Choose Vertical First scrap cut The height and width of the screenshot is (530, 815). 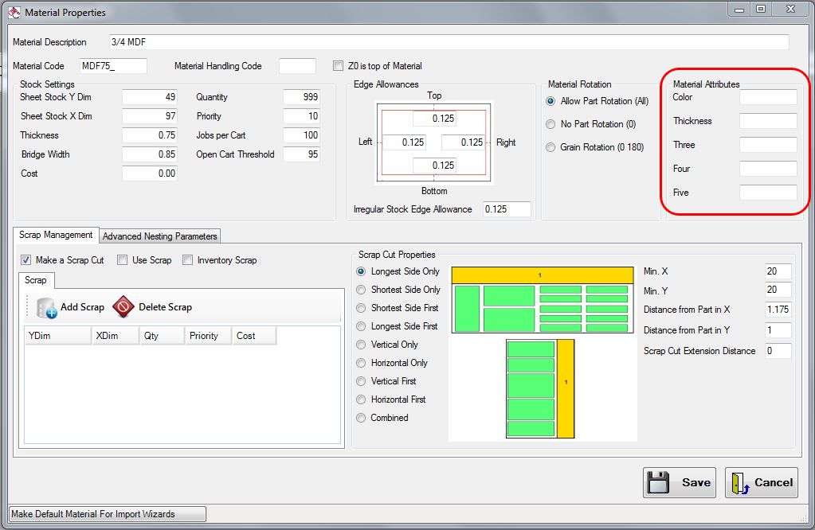361,381
